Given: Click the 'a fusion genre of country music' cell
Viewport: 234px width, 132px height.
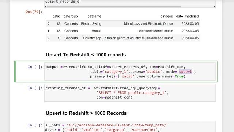Looking at the screenshot, I should coord(139,38).
